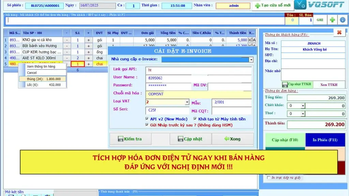
Task: Click the Mẫu field showing 2/001
Action: [x=232, y=102]
